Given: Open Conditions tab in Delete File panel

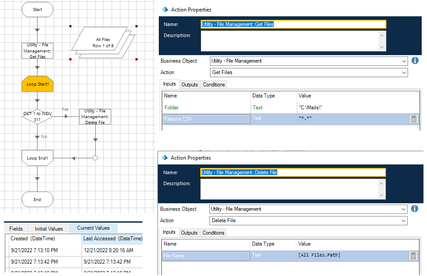Looking at the screenshot, I should pos(213,233).
